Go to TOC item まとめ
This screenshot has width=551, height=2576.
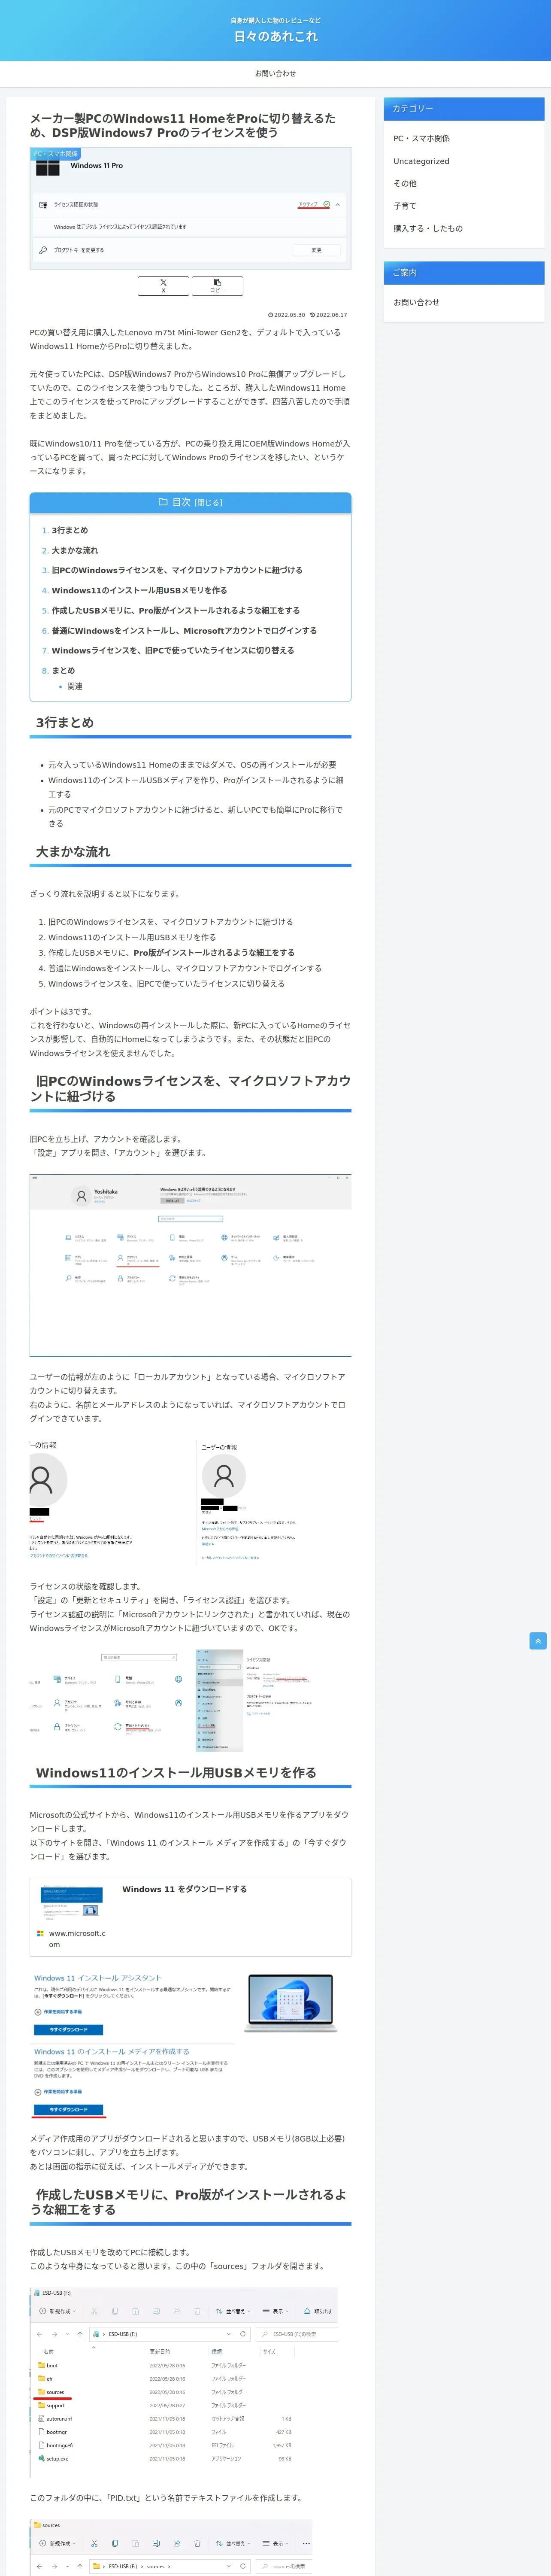click(x=63, y=670)
